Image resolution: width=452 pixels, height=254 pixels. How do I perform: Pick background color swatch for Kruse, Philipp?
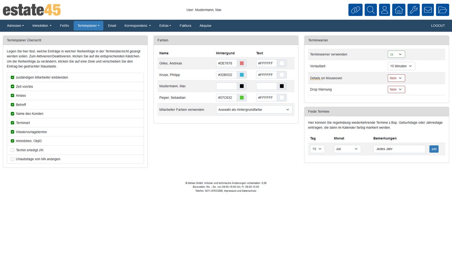[242, 75]
